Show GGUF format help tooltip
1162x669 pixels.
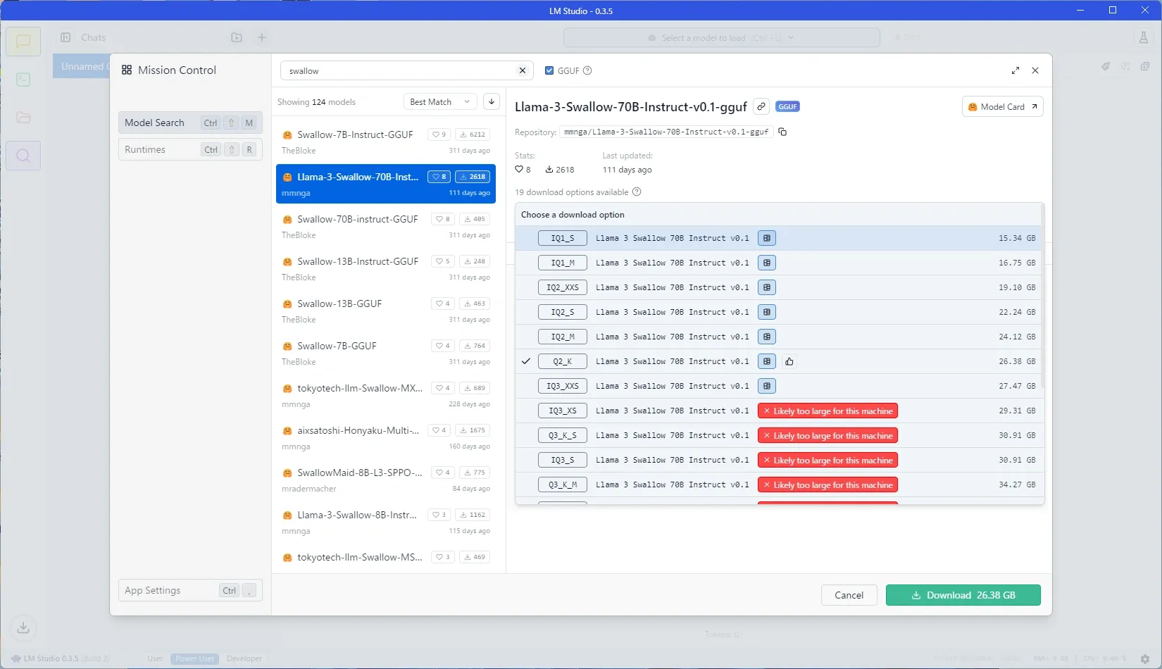(587, 70)
